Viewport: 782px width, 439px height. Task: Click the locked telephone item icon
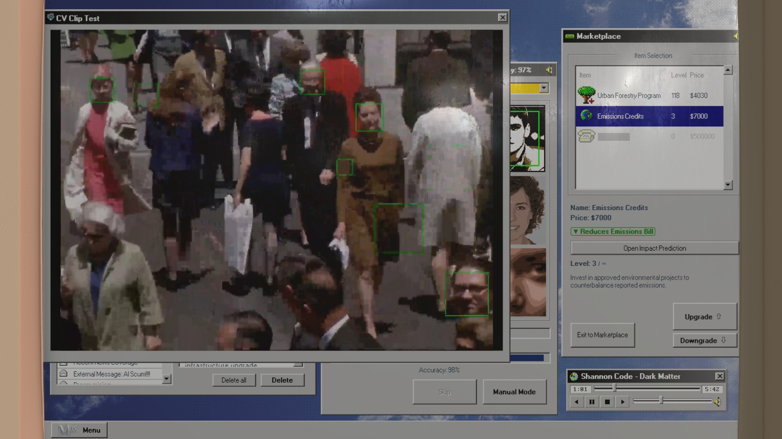pyautogui.click(x=586, y=136)
